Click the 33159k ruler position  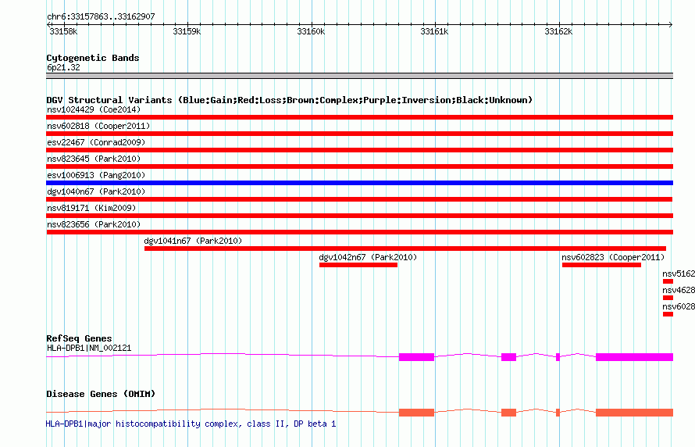[187, 31]
